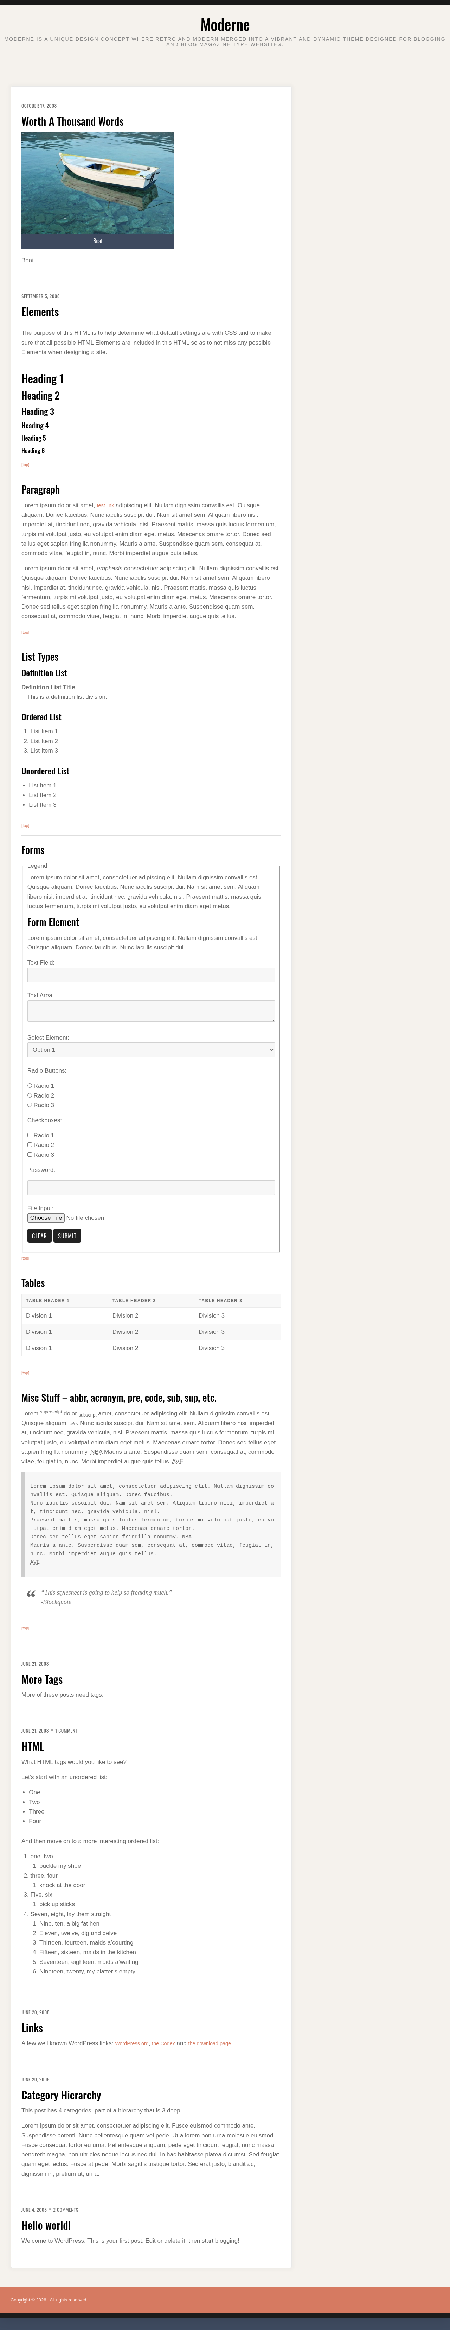Click the June 4, 2008 post date
This screenshot has height=2330, width=450.
click(35, 2210)
